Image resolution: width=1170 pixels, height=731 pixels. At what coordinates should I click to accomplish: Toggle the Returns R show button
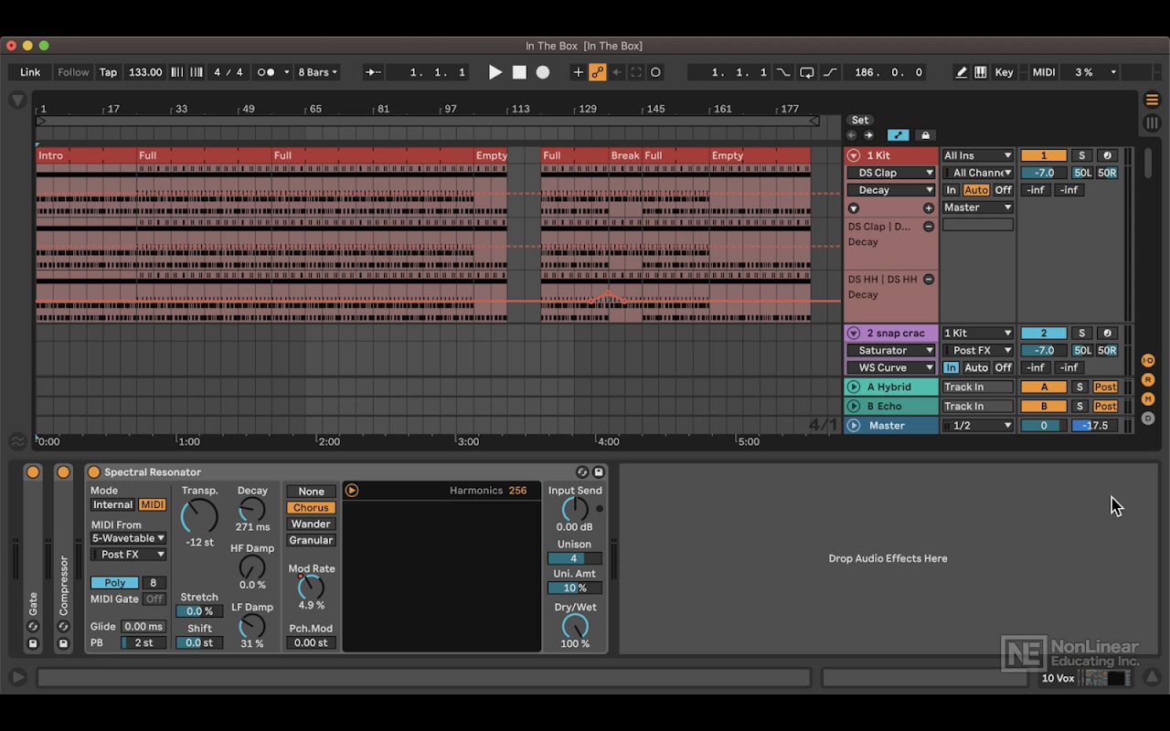[x=1148, y=379]
